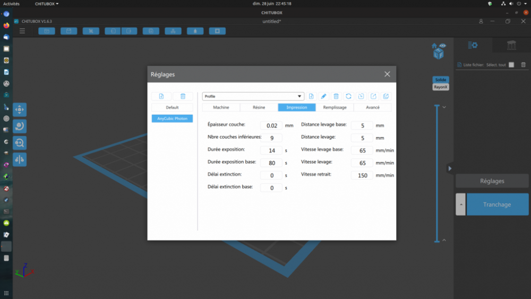Open Firefox from the Ubuntu dock

pos(6,25)
